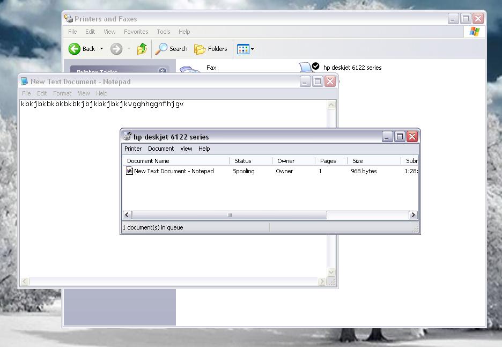Open Tools menu in Printers and Faxes
The height and width of the screenshot is (347, 502).
[x=163, y=32]
